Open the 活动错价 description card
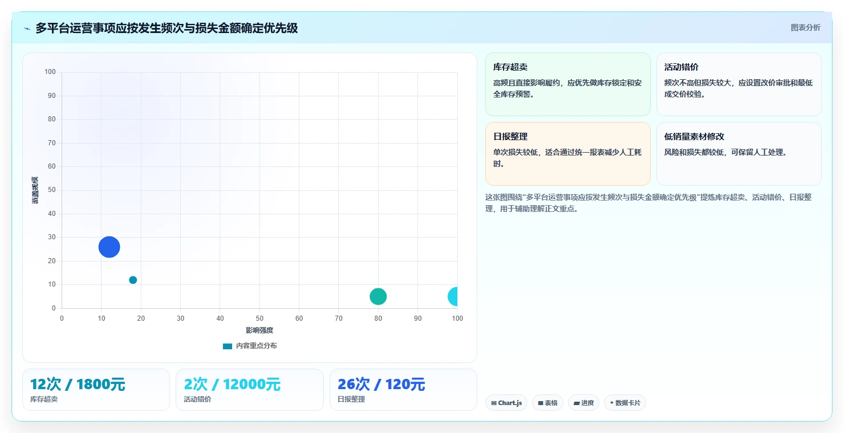Viewport: 844px width, 433px height. click(738, 84)
